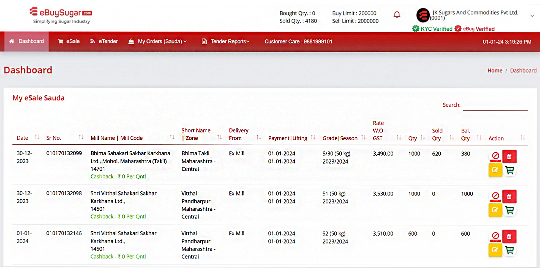Expand Tender Reports menu

coord(225,42)
